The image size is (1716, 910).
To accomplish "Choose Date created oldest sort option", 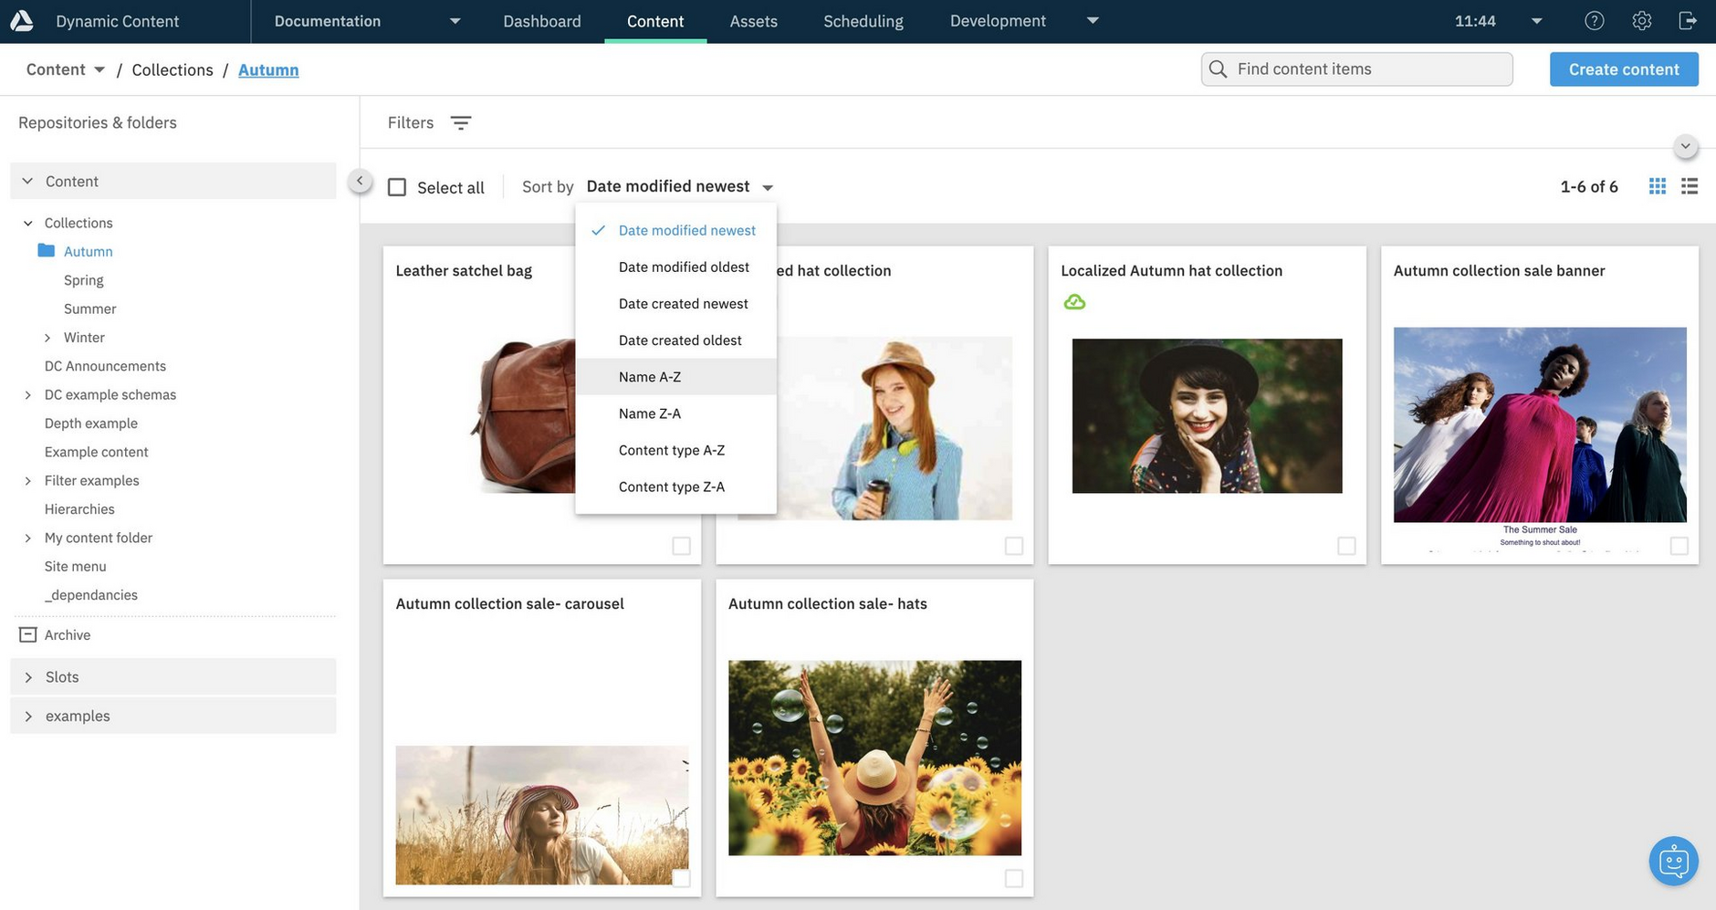I will [676, 340].
